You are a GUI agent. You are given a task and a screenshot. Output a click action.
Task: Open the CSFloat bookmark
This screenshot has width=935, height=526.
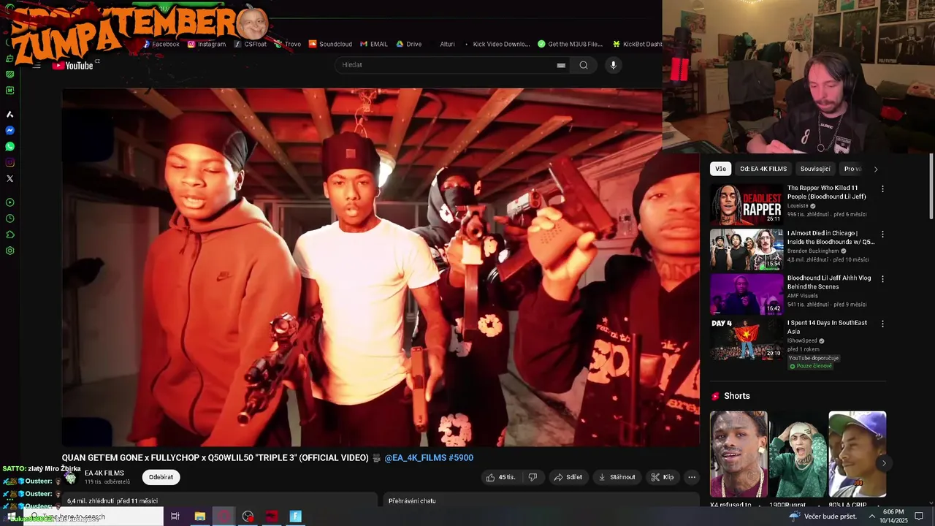pyautogui.click(x=251, y=44)
